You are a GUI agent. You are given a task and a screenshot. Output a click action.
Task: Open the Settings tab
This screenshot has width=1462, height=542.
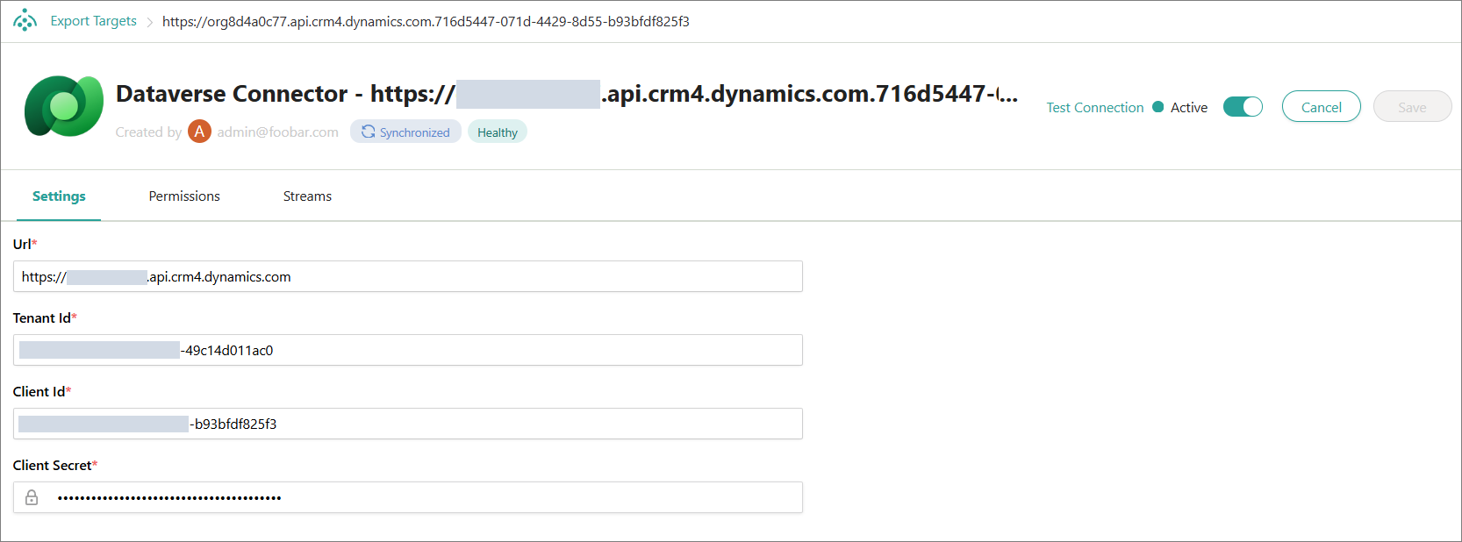59,196
